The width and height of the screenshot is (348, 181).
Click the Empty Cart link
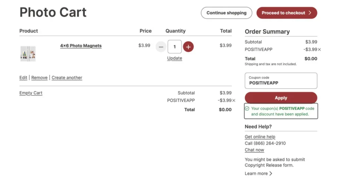point(31,93)
